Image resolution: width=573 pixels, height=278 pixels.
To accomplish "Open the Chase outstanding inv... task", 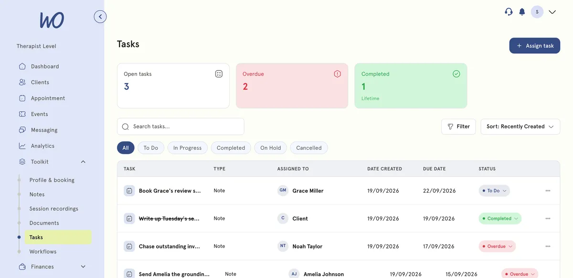I will [x=170, y=247].
